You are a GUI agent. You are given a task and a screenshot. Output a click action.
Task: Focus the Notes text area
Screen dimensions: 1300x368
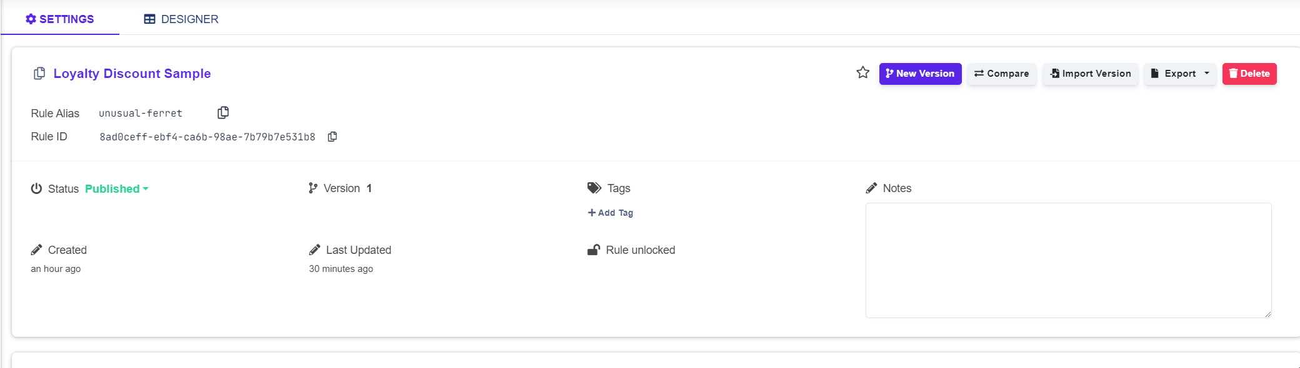click(1068, 260)
